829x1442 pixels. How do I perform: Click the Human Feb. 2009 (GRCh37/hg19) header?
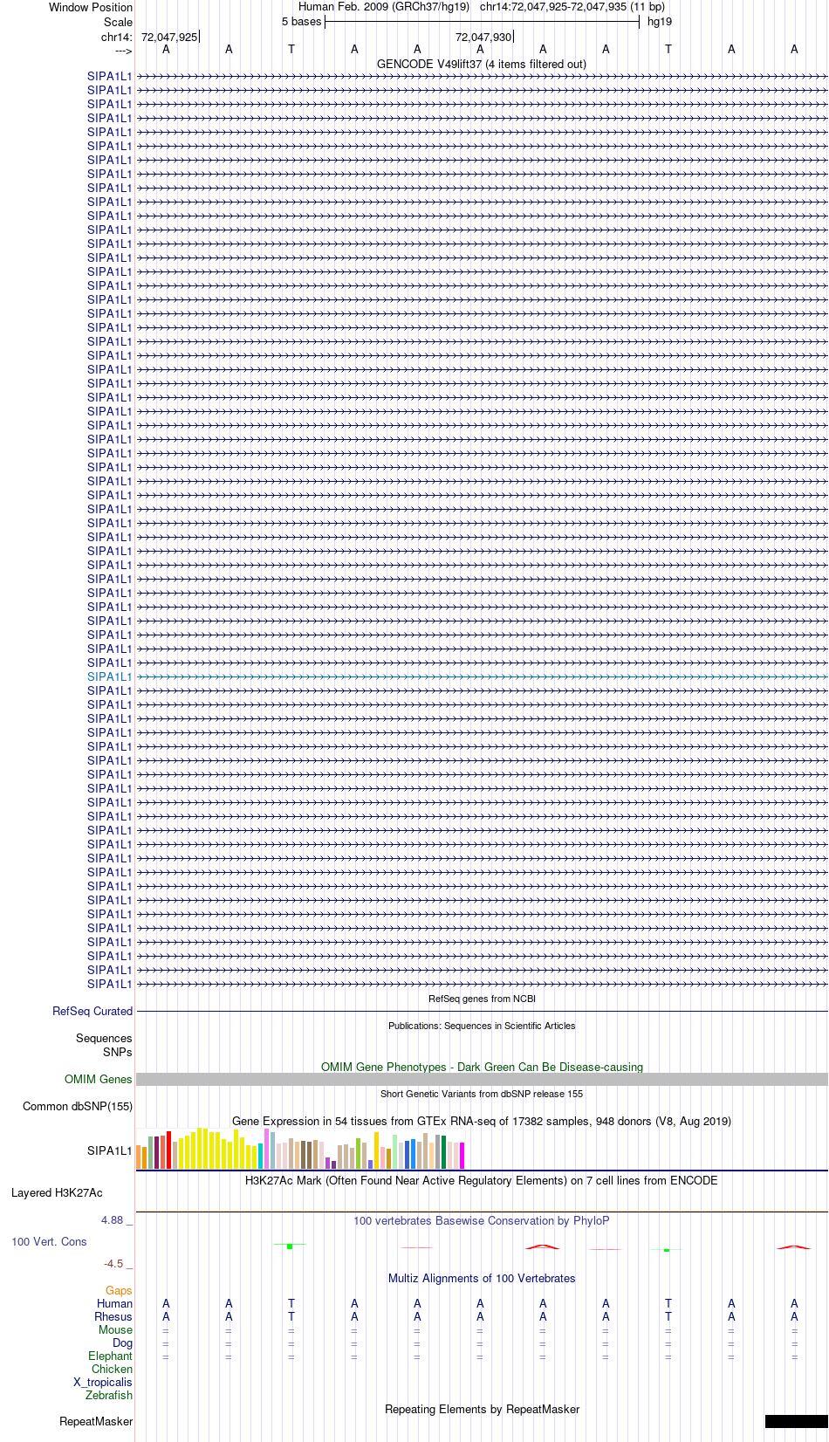tap(384, 6)
